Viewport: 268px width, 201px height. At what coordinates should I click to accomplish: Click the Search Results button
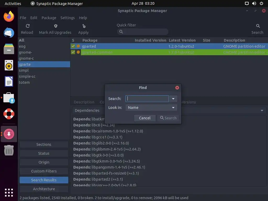click(44, 180)
